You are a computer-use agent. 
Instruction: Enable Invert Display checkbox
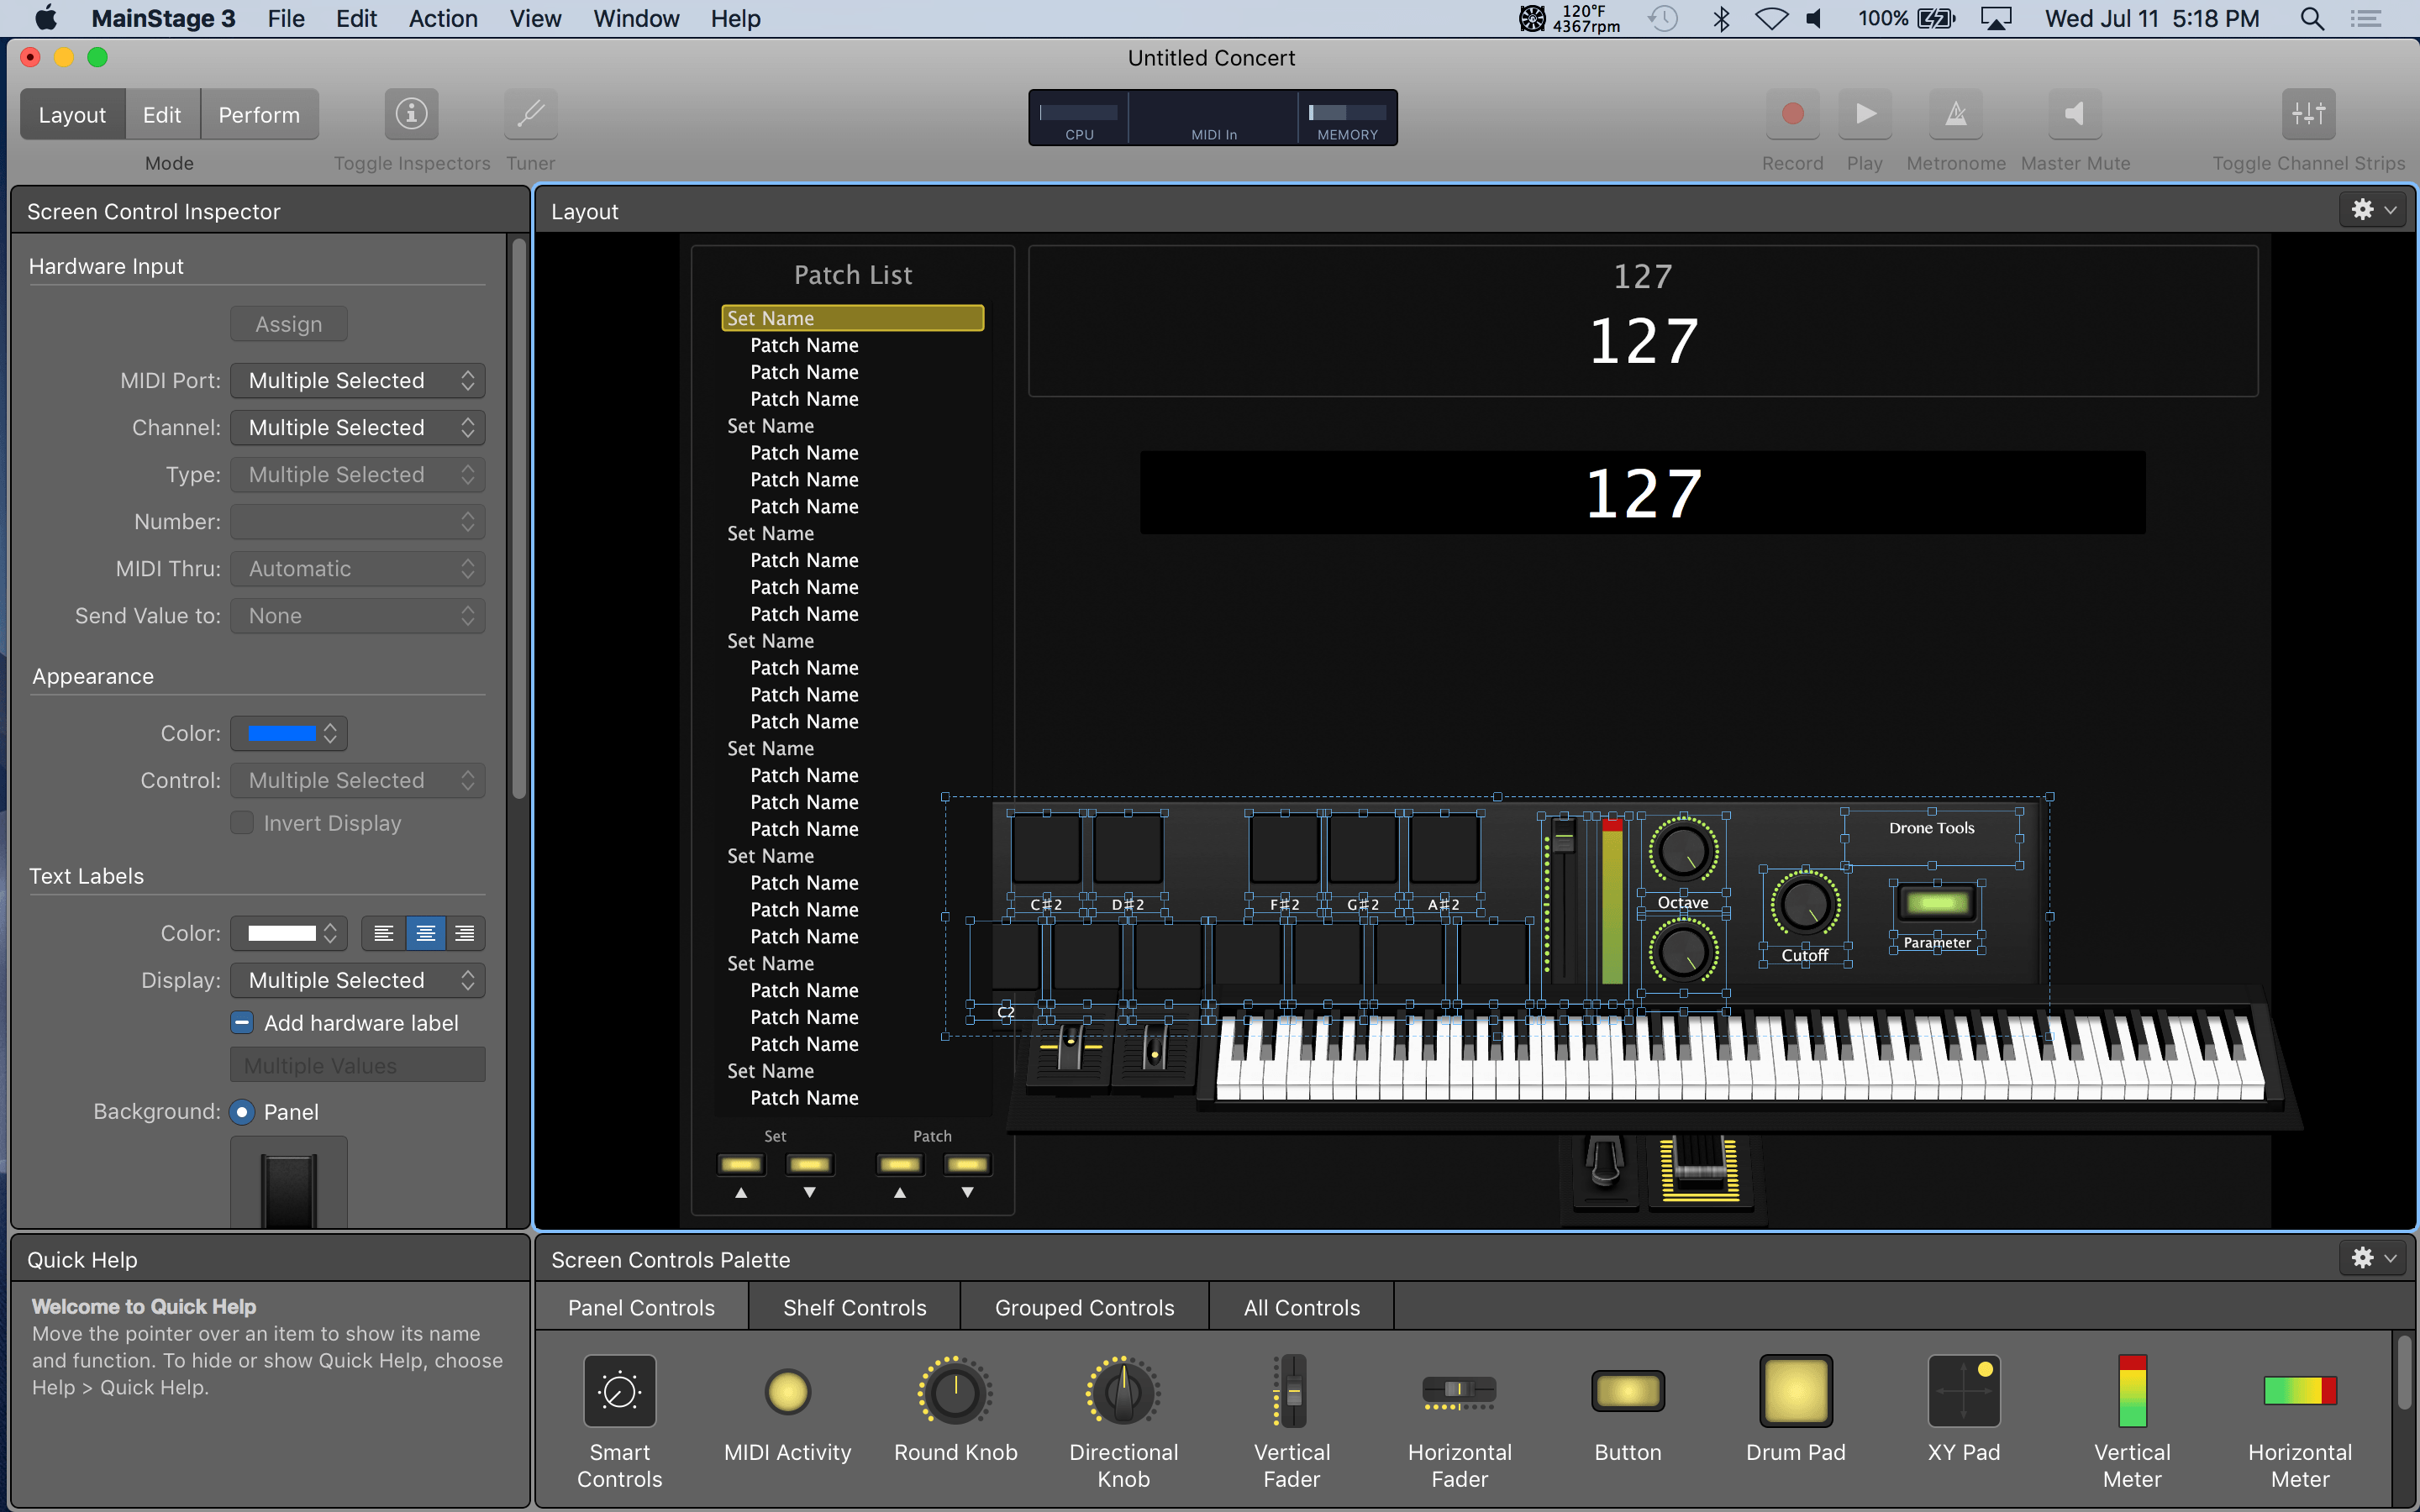242,823
